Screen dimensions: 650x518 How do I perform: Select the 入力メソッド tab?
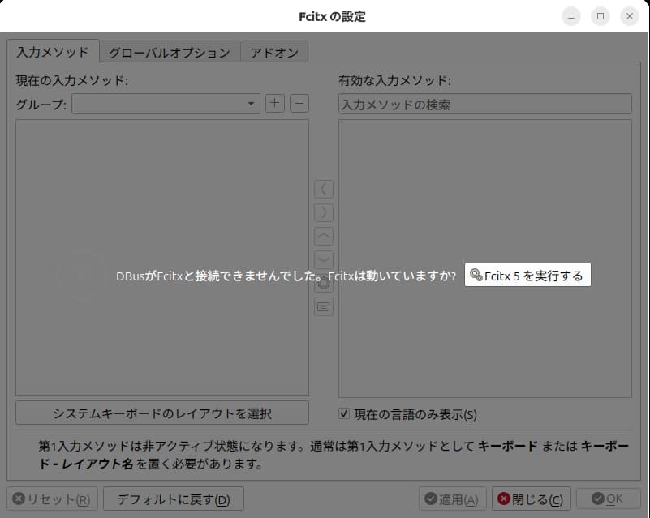53,52
